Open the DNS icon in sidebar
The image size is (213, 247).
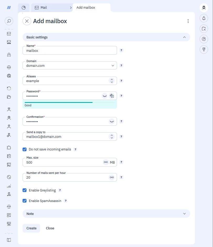click(x=9, y=67)
